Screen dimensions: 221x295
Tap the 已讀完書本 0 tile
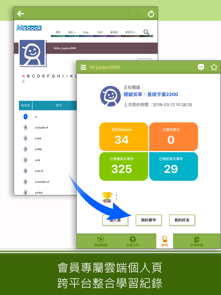tap(173, 137)
